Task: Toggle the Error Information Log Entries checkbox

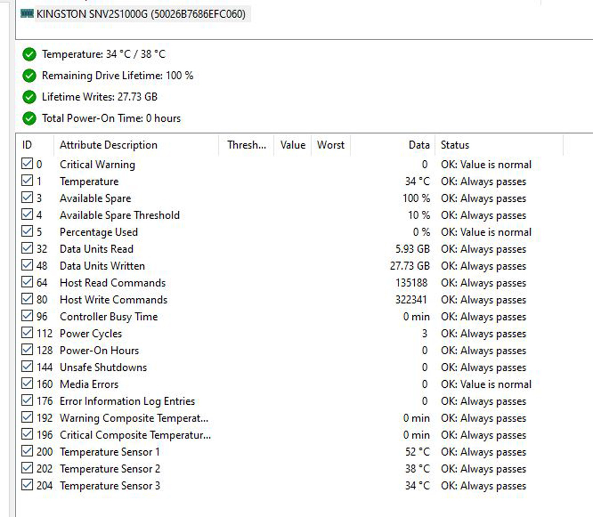Action: coord(27,400)
